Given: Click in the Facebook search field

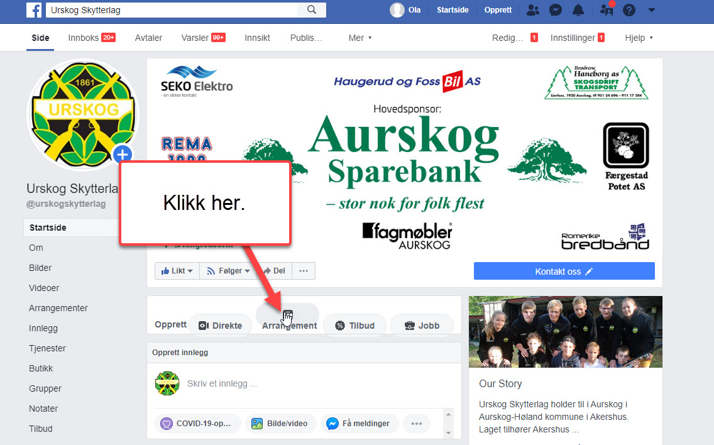Looking at the screenshot, I should pyautogui.click(x=172, y=10).
